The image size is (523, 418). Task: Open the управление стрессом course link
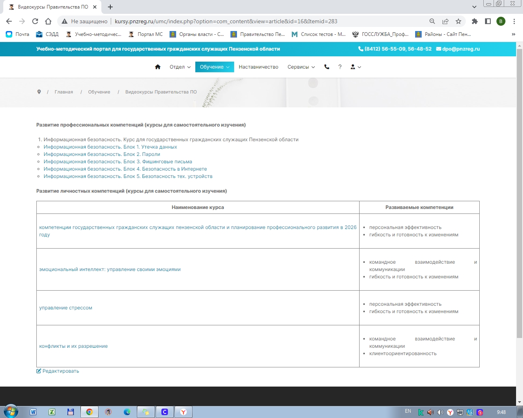tap(66, 308)
